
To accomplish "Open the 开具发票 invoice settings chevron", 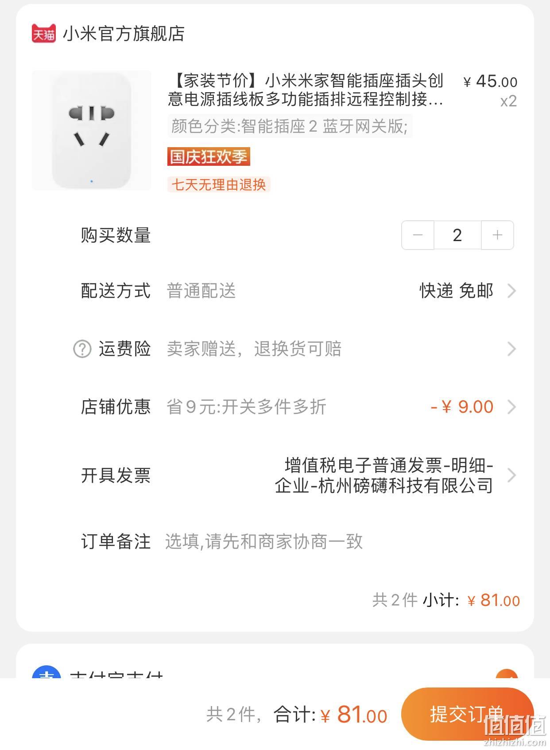I will click(511, 475).
